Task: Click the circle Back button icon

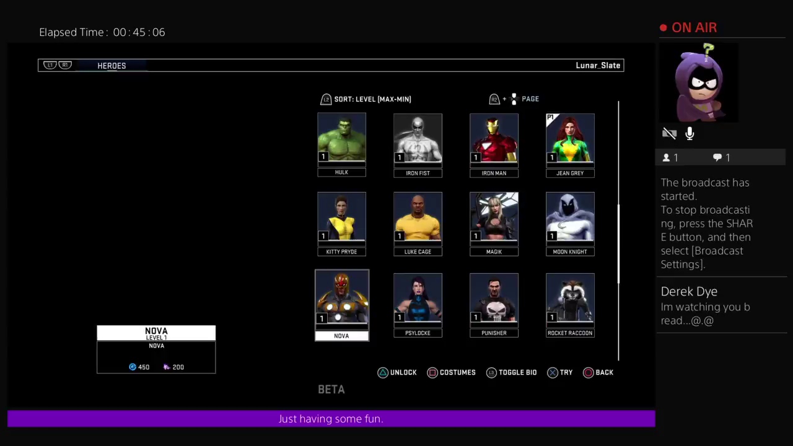Action: tap(589, 372)
